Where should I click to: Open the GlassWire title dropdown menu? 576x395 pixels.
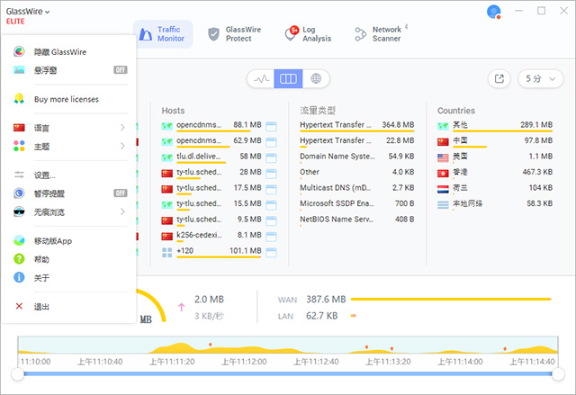point(28,11)
